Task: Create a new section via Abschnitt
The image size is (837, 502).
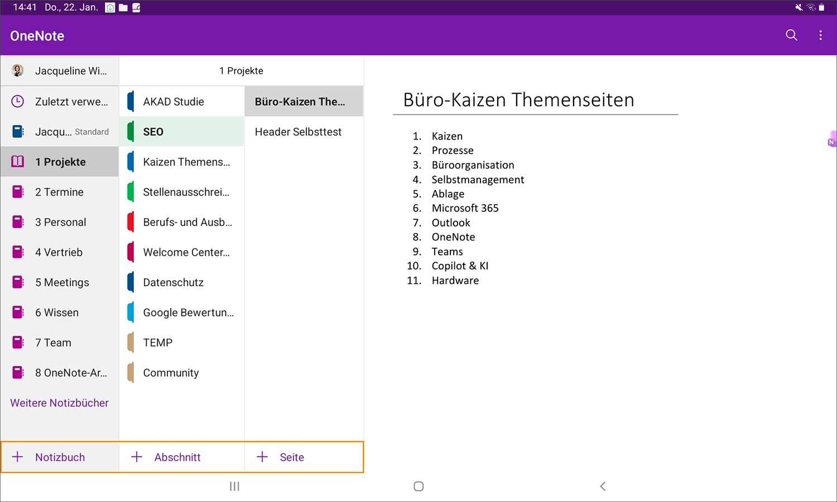Action: pos(177,457)
